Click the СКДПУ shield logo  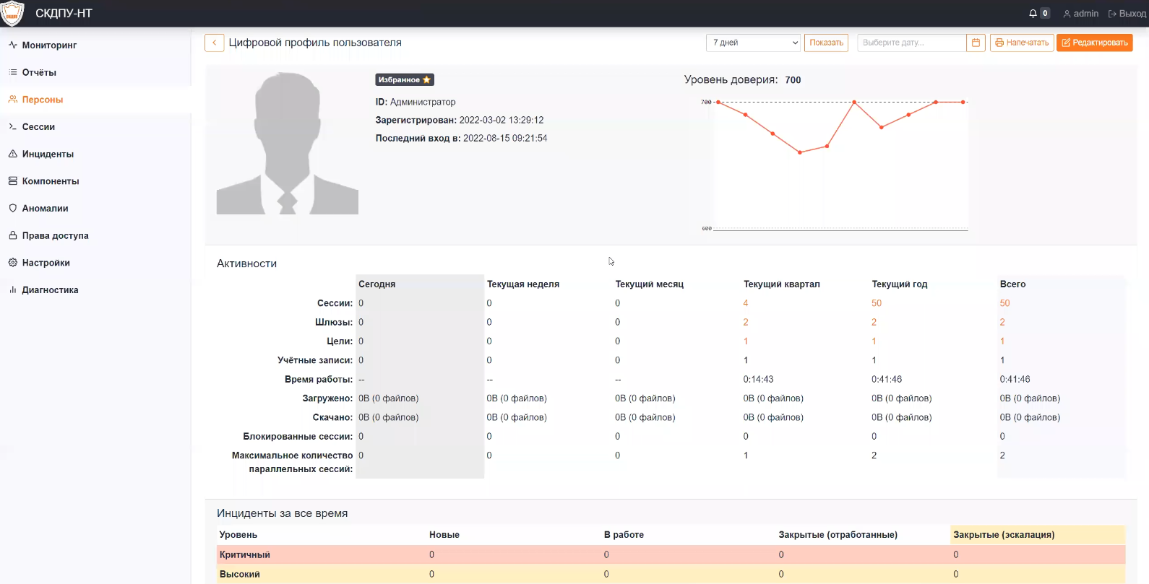pyautogui.click(x=12, y=14)
